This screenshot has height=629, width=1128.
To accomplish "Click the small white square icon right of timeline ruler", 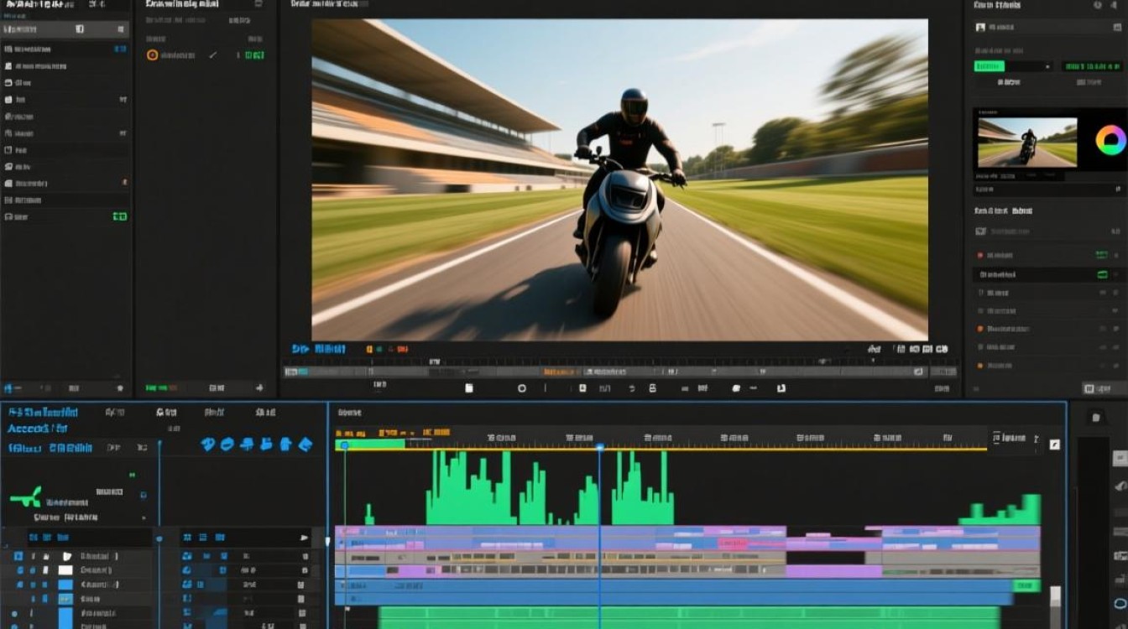I will pos(1055,444).
